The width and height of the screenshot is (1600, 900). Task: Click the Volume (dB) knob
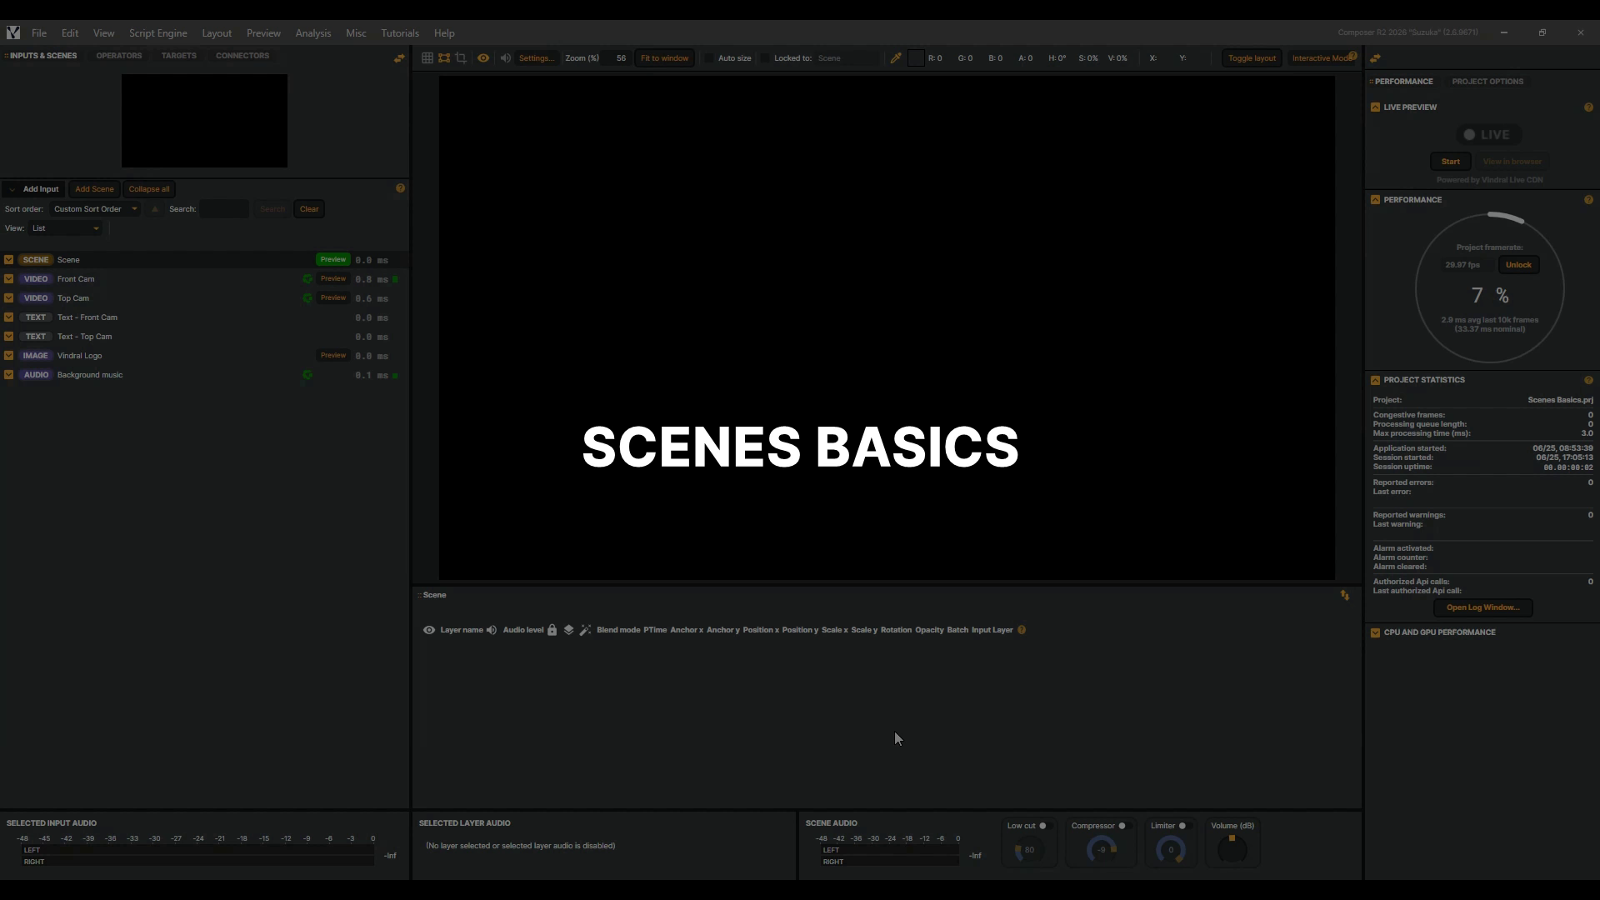click(x=1232, y=850)
